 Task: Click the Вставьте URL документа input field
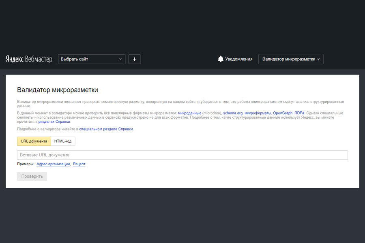click(182, 155)
